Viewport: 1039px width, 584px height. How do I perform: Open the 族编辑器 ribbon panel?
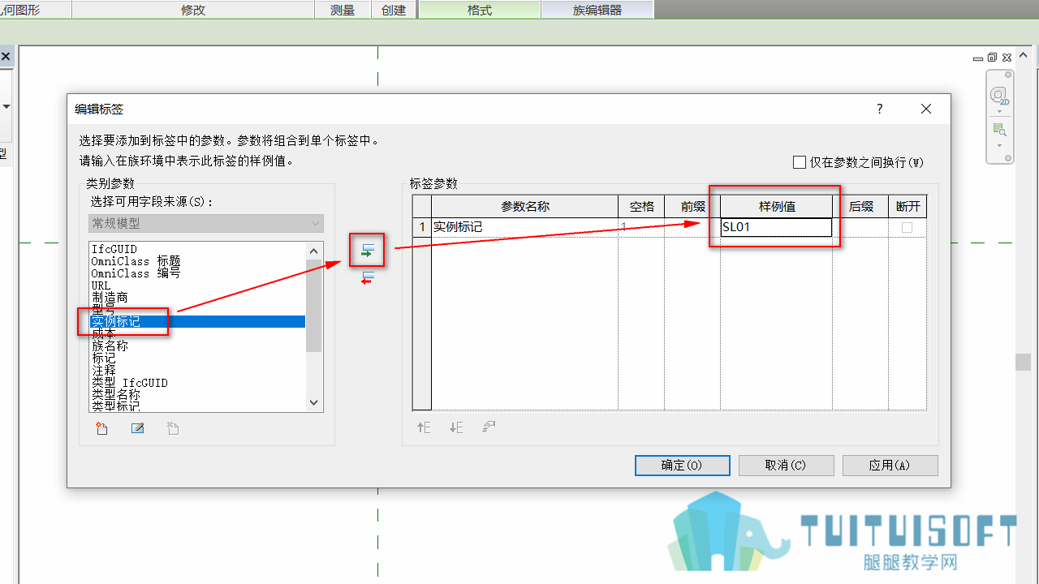click(x=597, y=10)
